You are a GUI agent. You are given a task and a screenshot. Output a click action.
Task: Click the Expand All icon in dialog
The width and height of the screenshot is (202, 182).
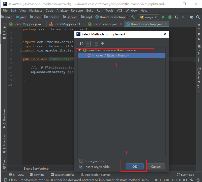tap(96, 44)
